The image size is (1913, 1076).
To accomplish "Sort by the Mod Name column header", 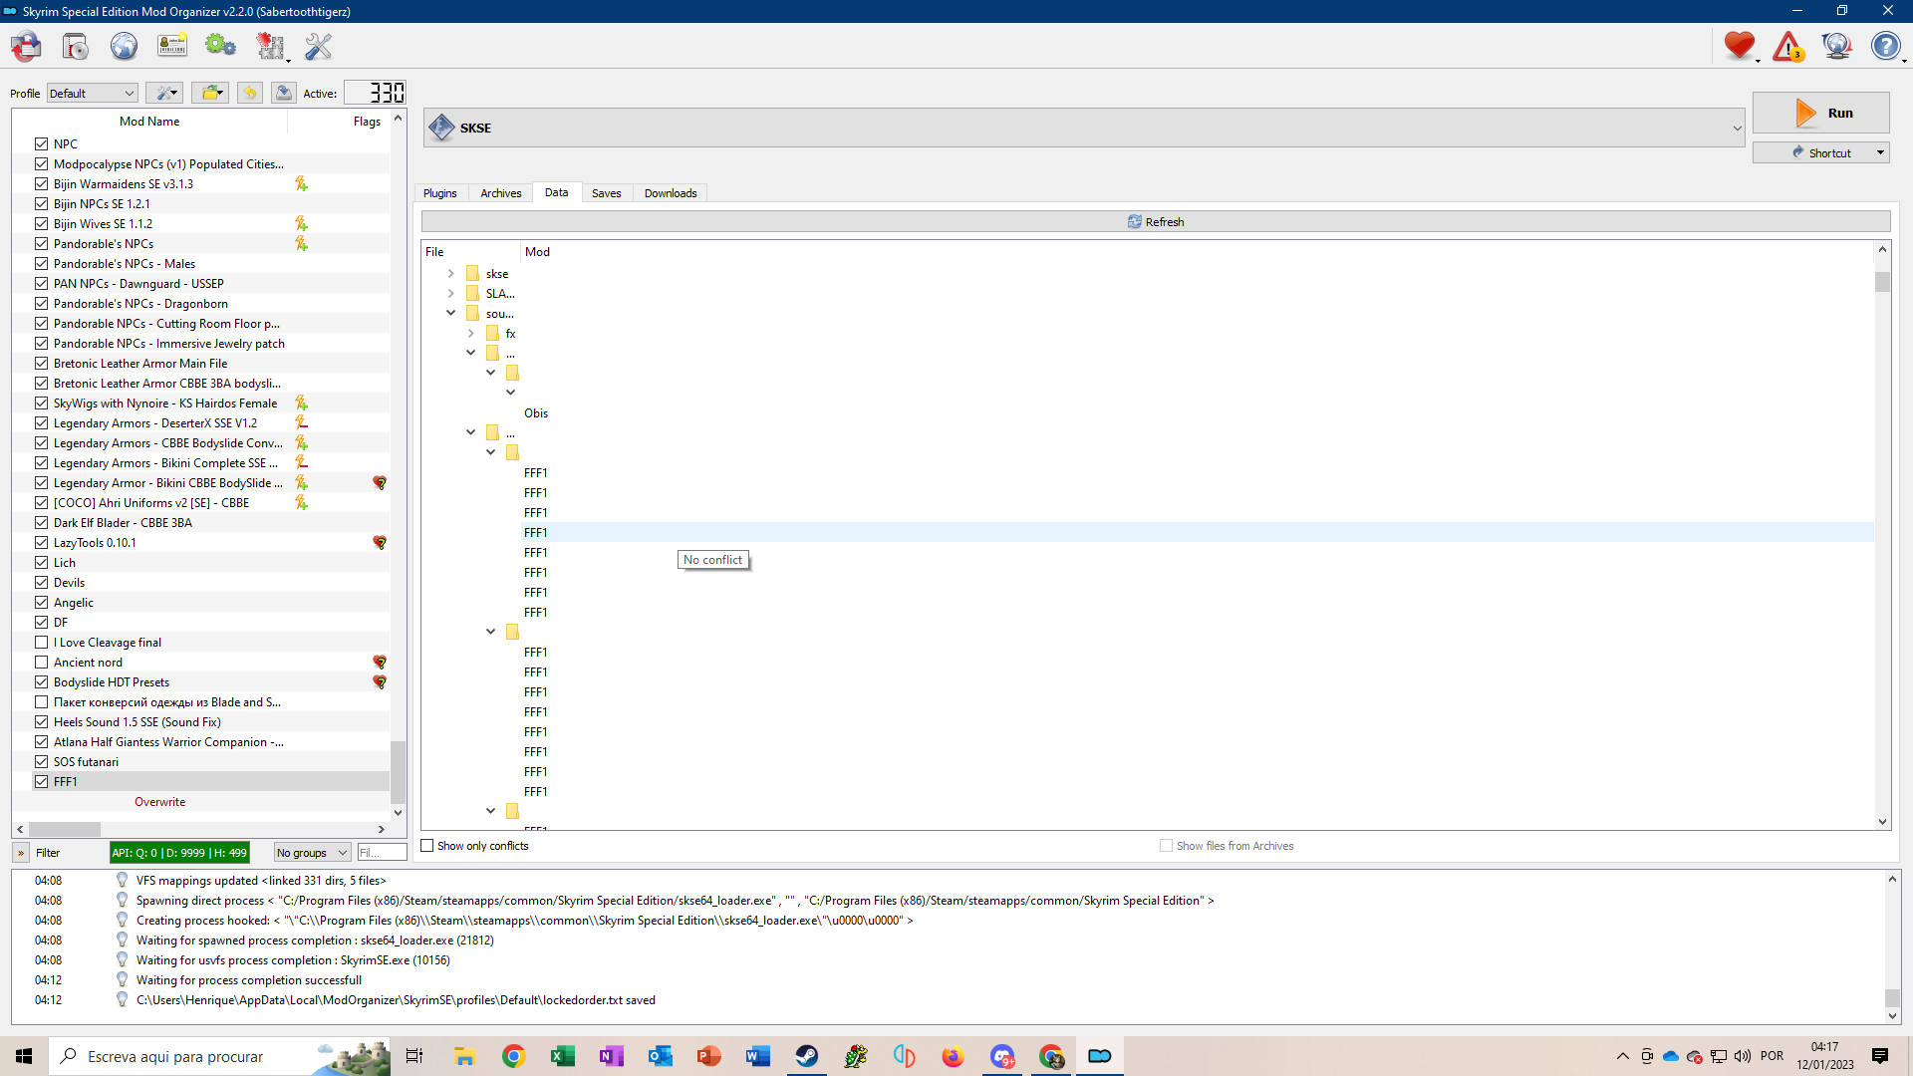I will [149, 122].
